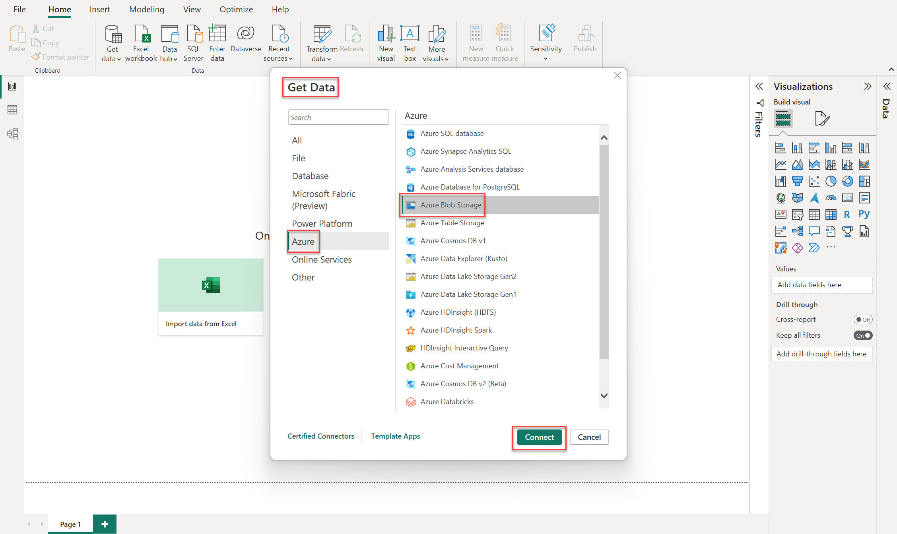Expand the Visualizations panel
The height and width of the screenshot is (534, 897).
868,86
